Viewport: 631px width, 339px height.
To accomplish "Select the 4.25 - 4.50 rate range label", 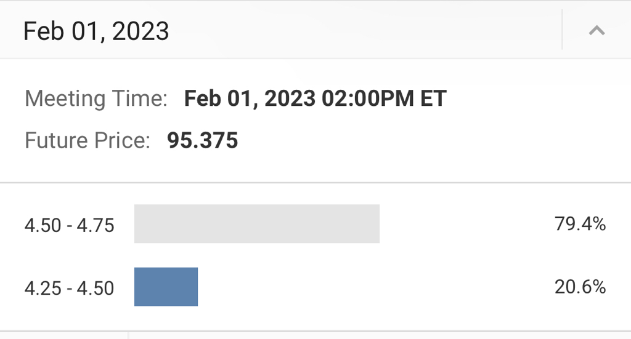I will click(70, 288).
